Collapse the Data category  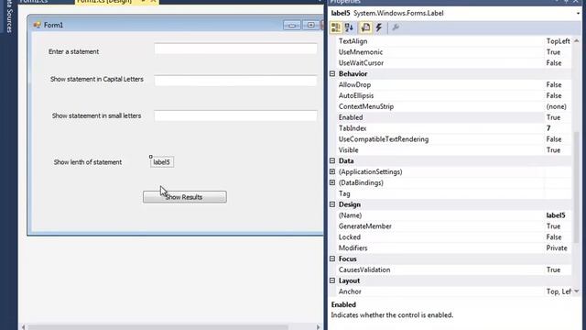click(x=332, y=161)
